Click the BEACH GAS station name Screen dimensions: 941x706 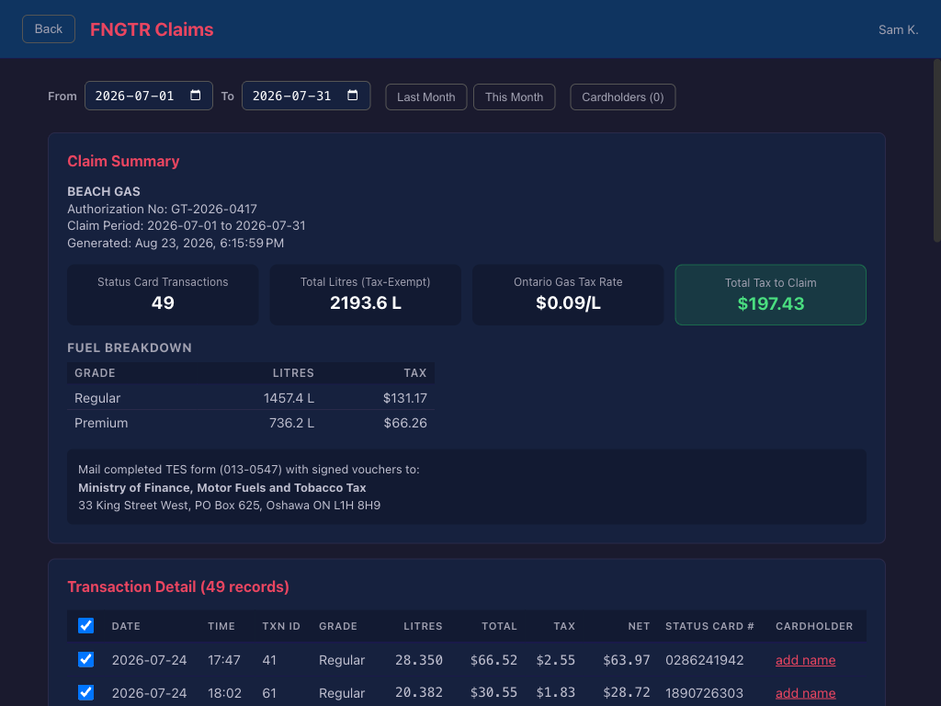(x=104, y=191)
